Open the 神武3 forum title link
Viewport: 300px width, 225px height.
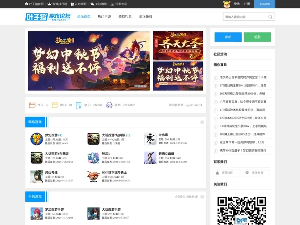[106, 154]
